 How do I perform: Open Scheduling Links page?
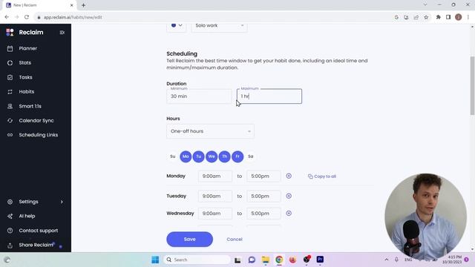click(x=38, y=135)
